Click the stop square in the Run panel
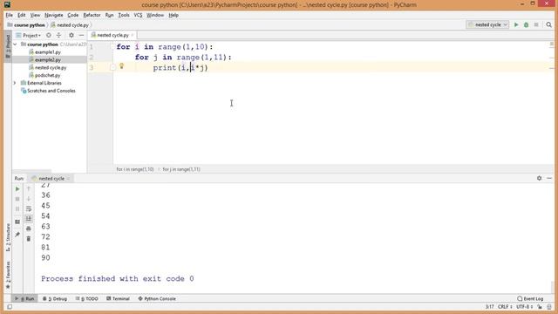 pyautogui.click(x=17, y=199)
